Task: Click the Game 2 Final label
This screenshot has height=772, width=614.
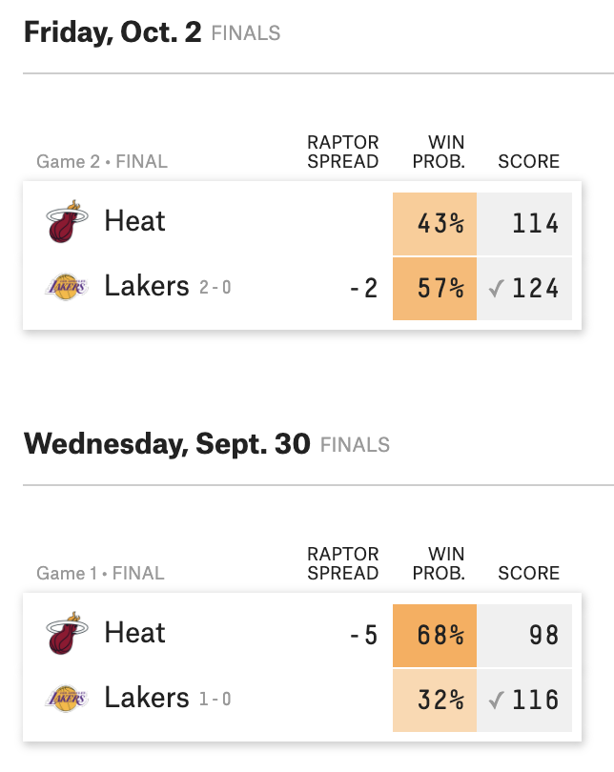Action: click(102, 162)
